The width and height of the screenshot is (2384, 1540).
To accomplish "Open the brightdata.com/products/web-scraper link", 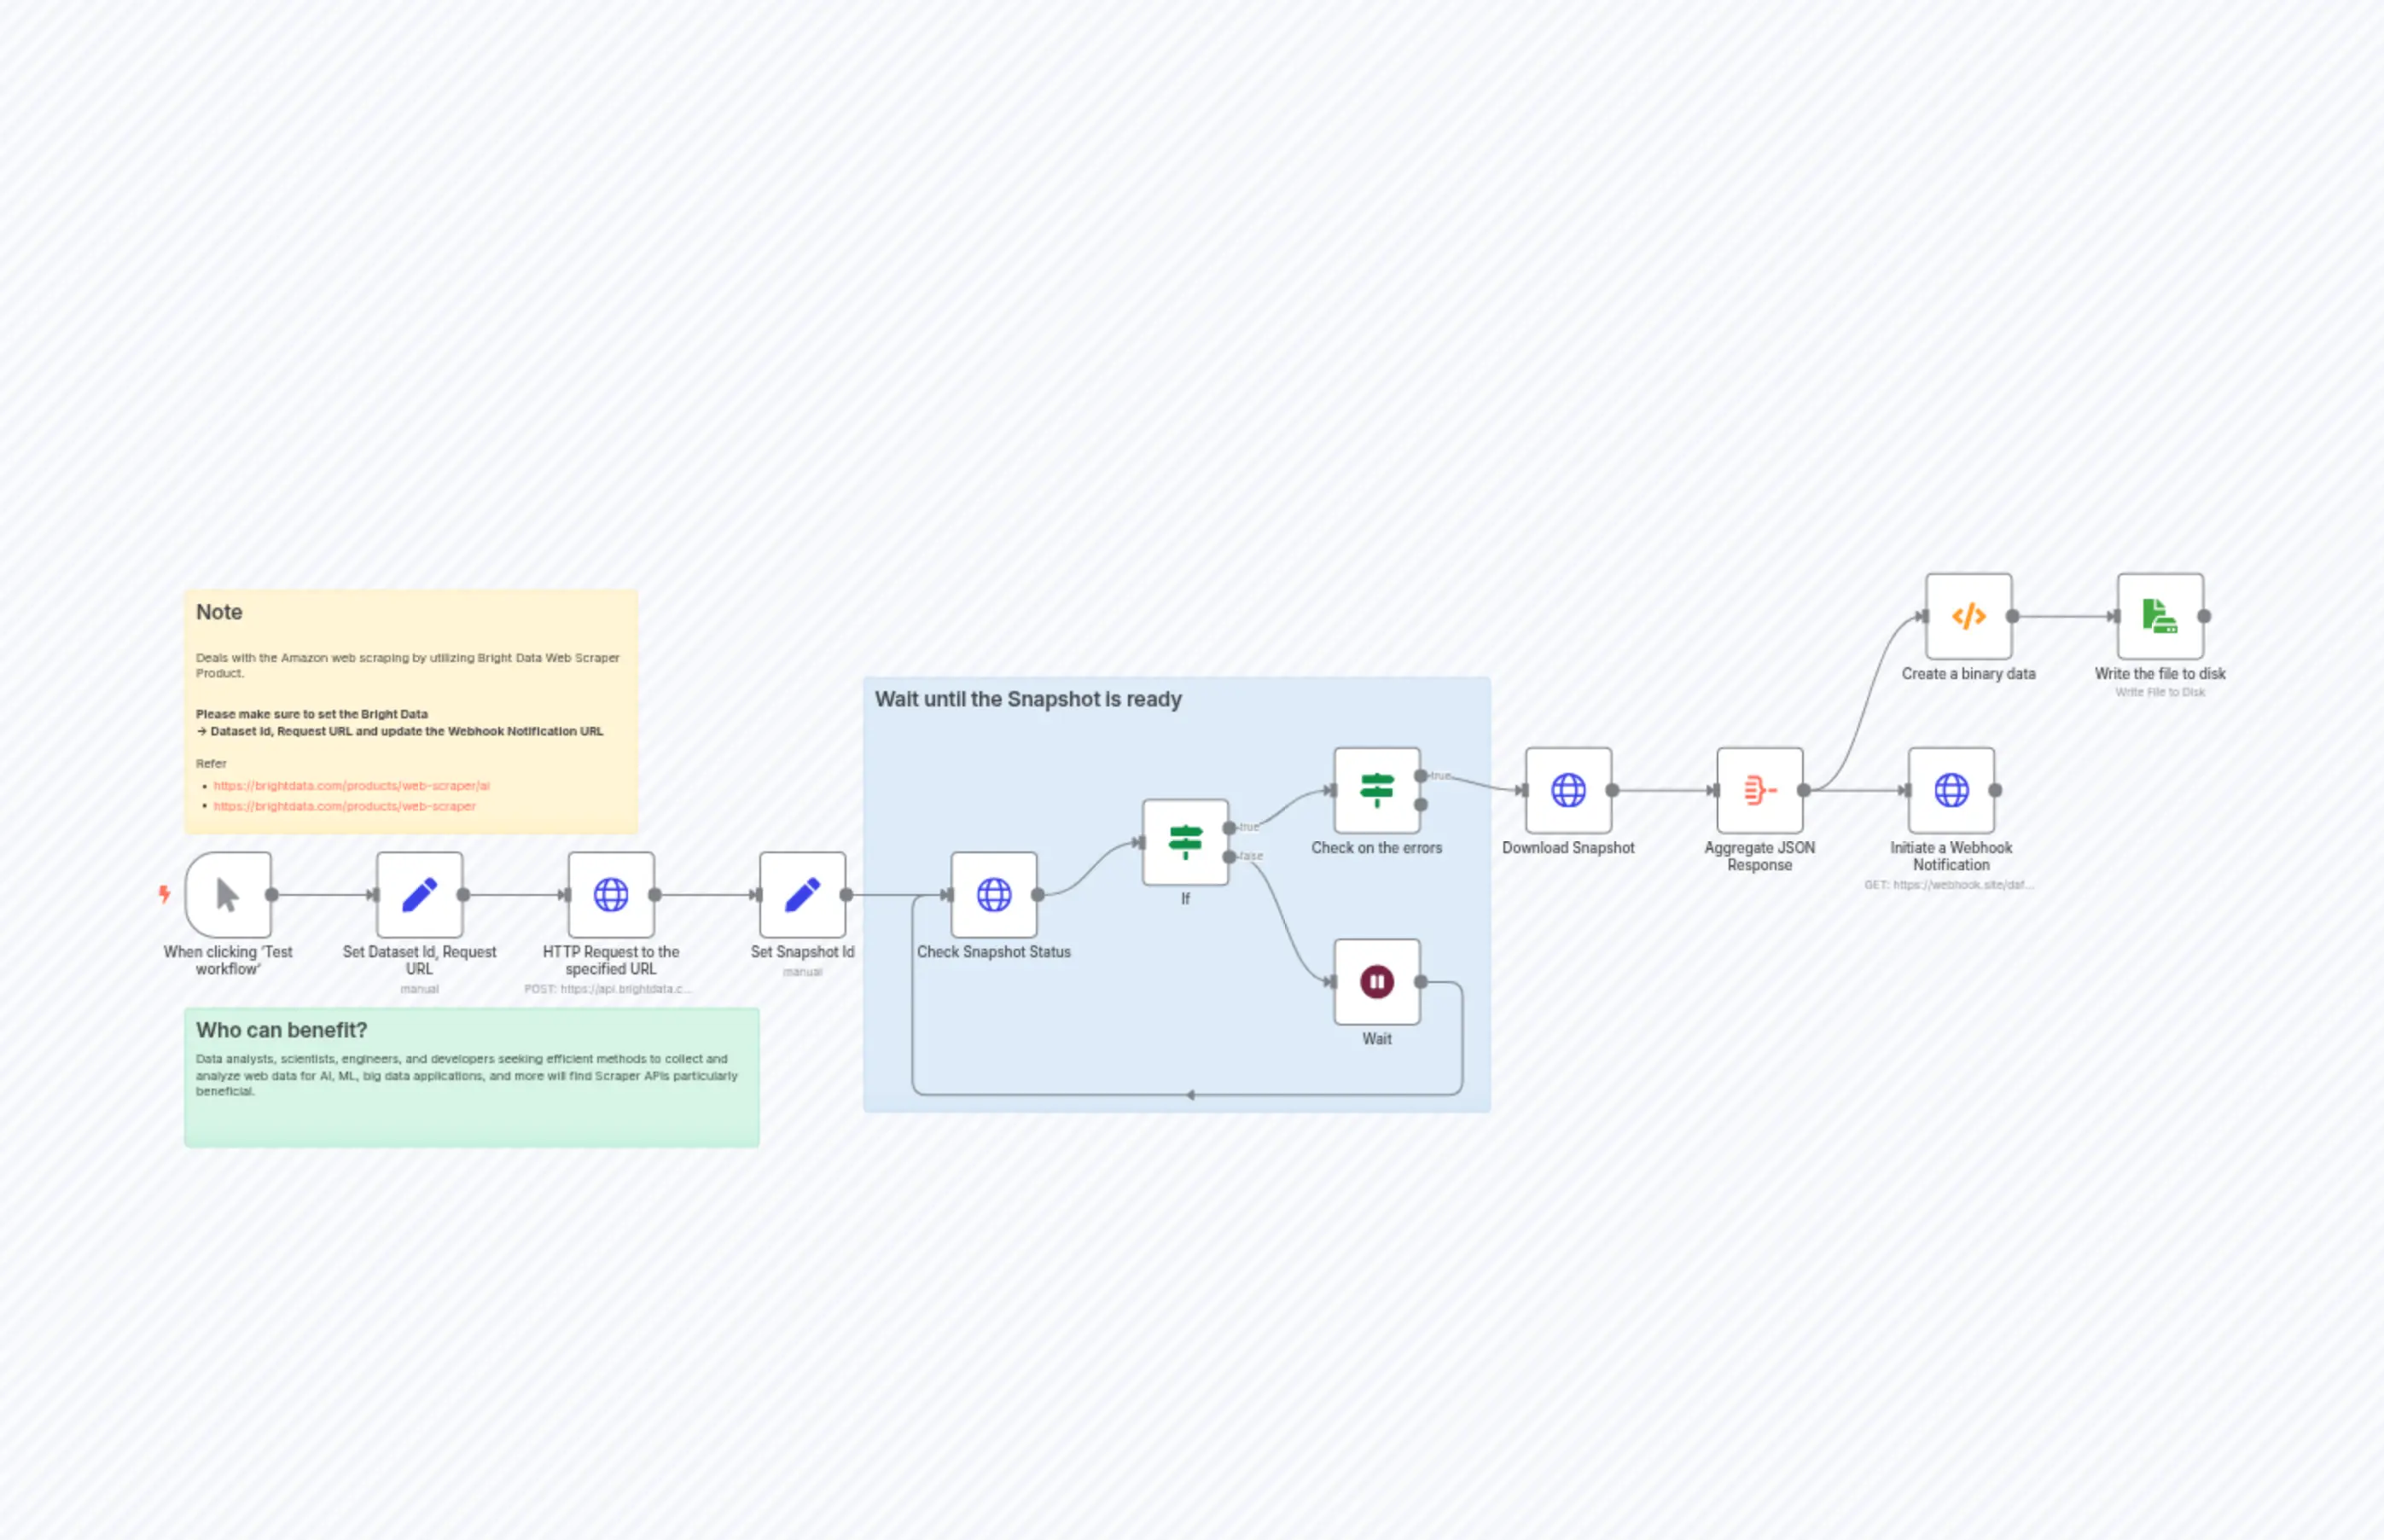I will (x=344, y=806).
